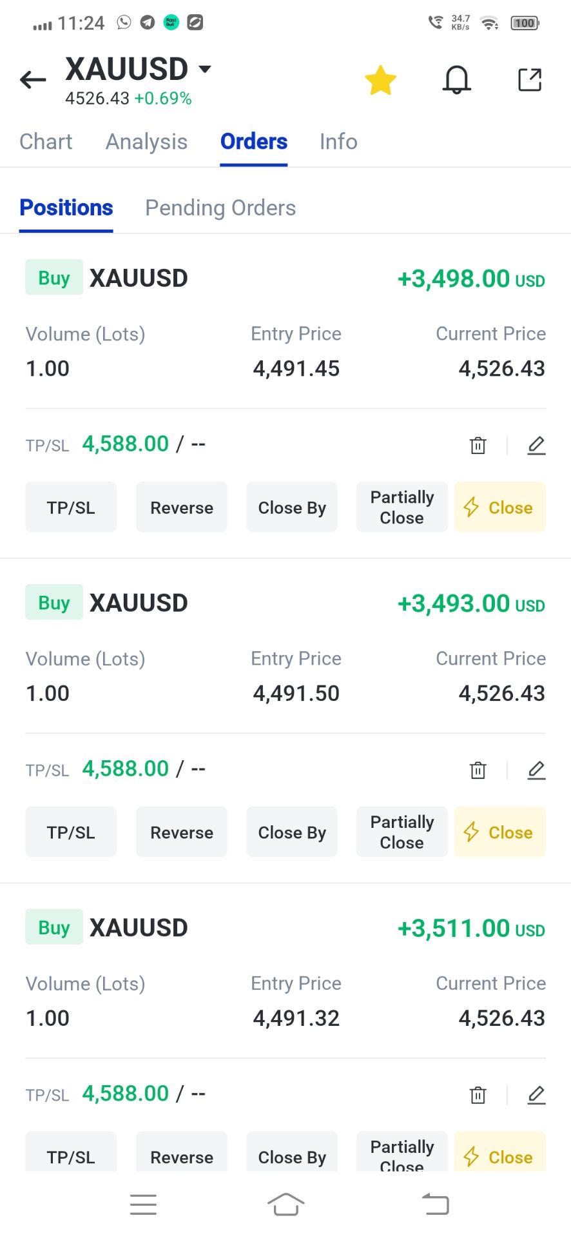Image resolution: width=571 pixels, height=1238 pixels.
Task: Go to the Info tab
Action: (x=338, y=142)
